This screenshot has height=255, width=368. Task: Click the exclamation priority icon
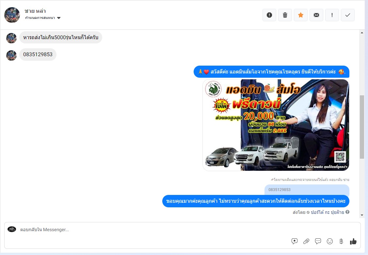point(332,15)
